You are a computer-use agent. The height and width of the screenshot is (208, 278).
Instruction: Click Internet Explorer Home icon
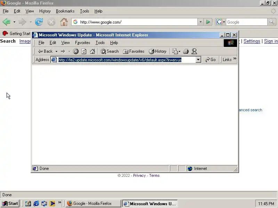click(x=92, y=51)
